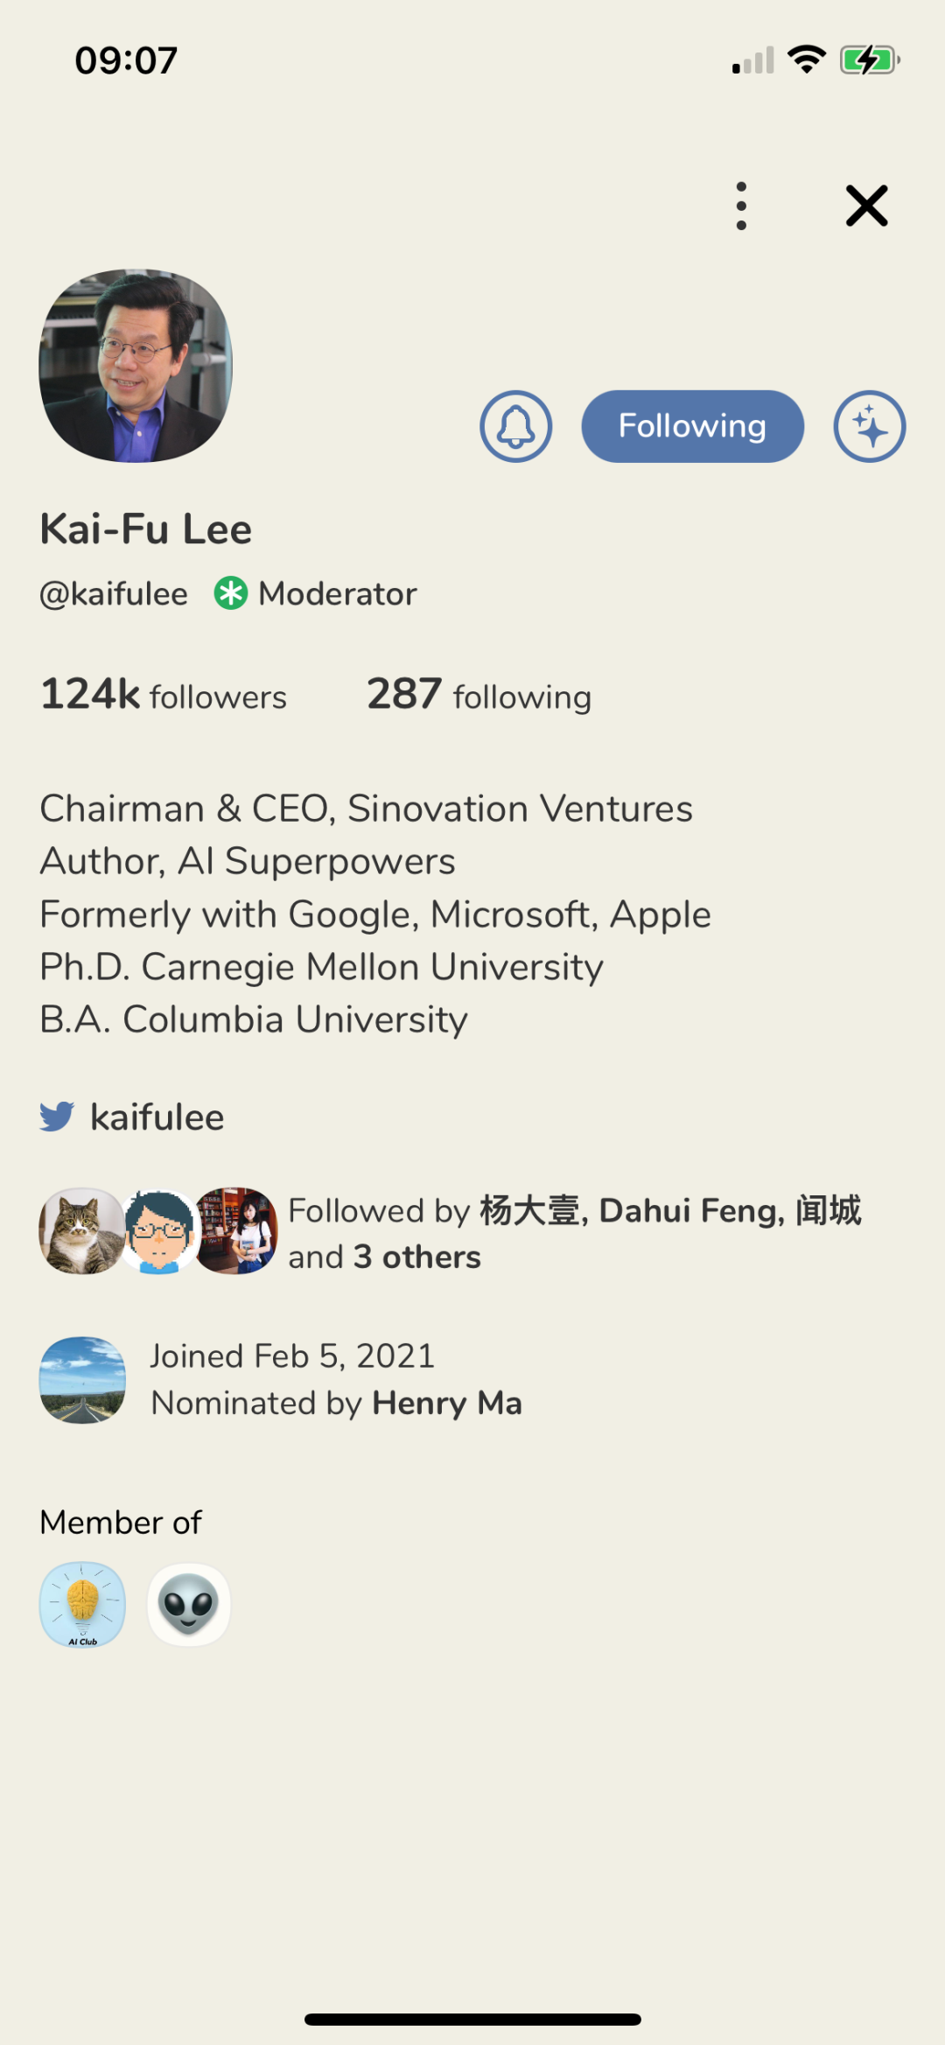Open the nominator's road landscape avatar

pos(82,1379)
